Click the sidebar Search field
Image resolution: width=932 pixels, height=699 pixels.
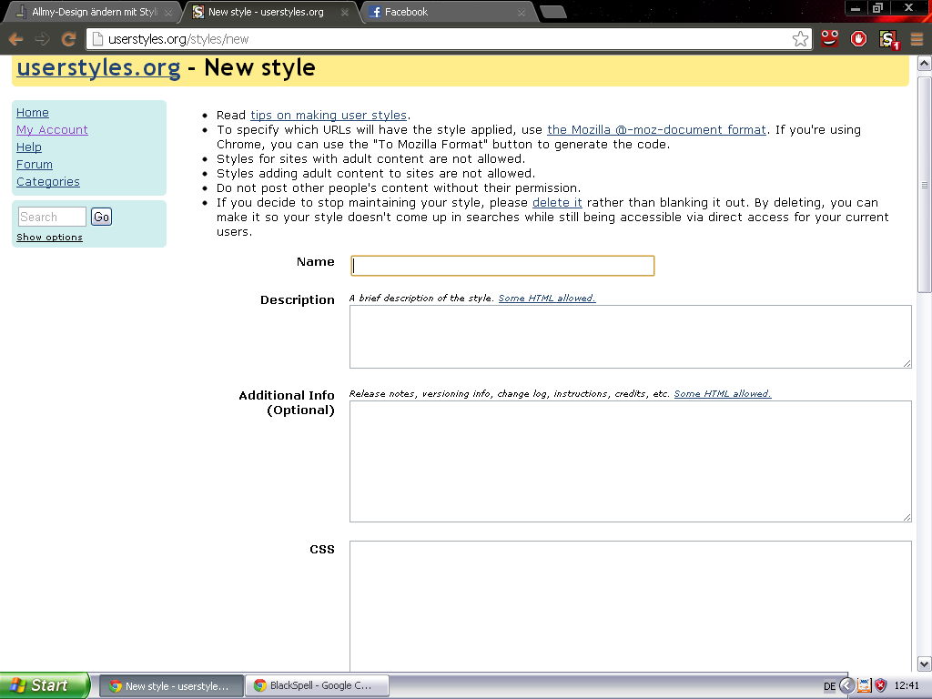(x=52, y=217)
